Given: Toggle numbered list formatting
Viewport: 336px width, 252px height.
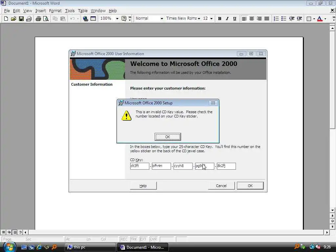Looking at the screenshot, I should [x=276, y=19].
